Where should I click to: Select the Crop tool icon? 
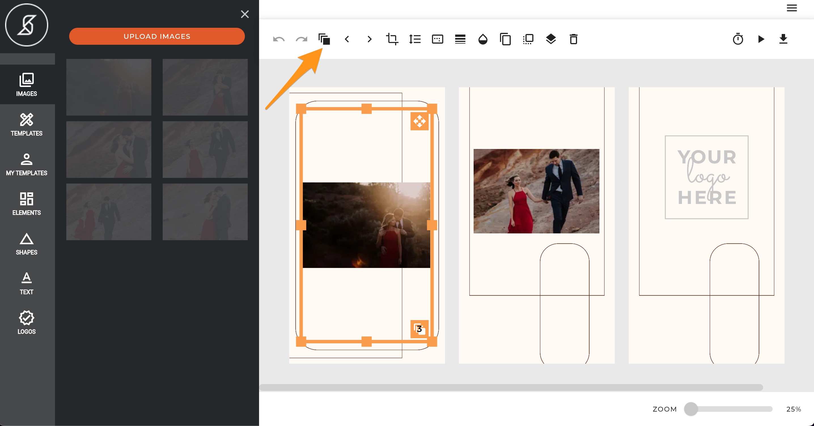392,39
